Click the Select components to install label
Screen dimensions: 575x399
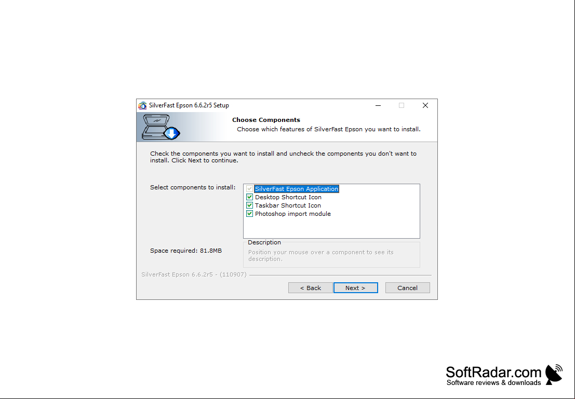(x=193, y=187)
